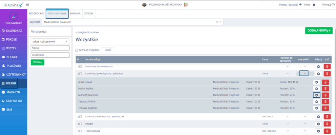Delete Anna Nowak using red trash icon
336x135 pixels.
click(x=325, y=82)
